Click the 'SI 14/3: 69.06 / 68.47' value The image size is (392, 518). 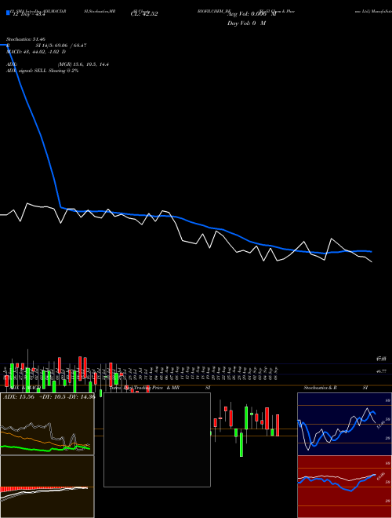point(61,46)
